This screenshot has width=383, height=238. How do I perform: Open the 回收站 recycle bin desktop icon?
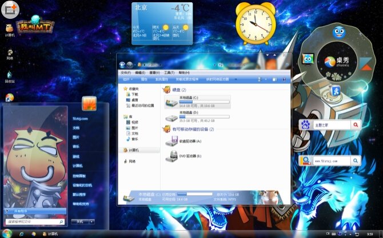coord(10,77)
